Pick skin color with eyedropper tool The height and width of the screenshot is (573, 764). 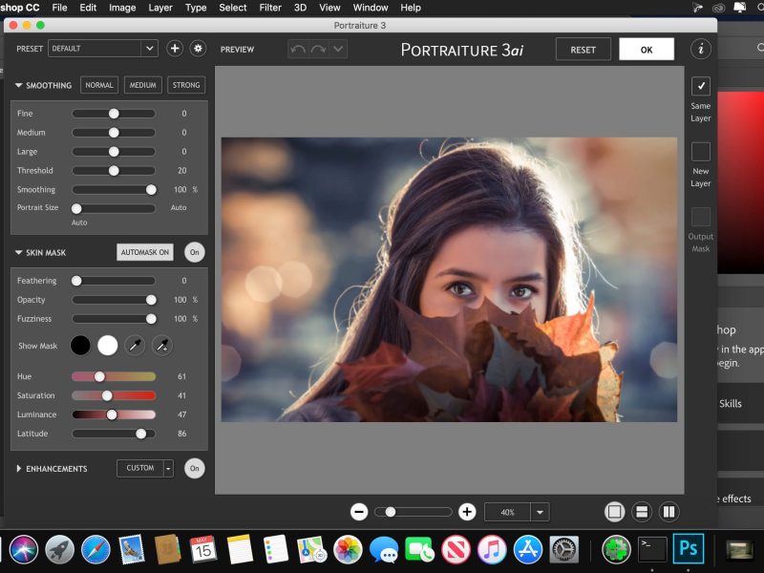click(x=135, y=346)
